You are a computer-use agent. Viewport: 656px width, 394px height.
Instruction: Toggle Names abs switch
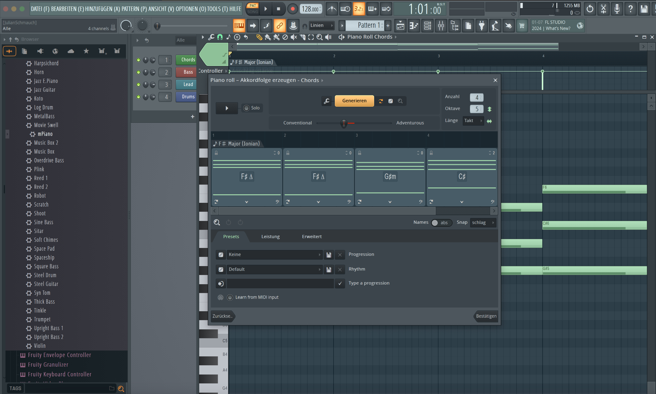[441, 223]
